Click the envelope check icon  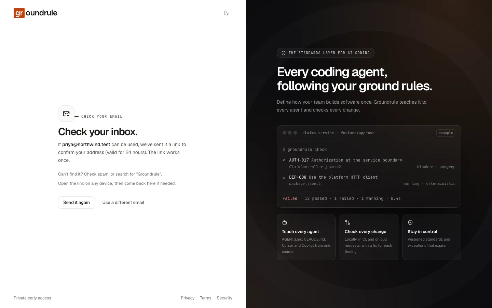66,114
